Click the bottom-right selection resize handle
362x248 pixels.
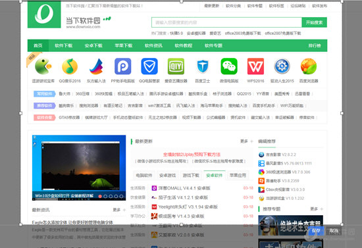(x=342, y=224)
